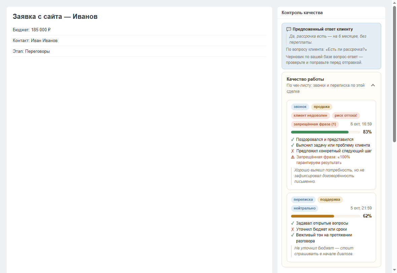The image size is (397, 273).
Task: Click the subtitle По чек-листу: звонки и переписка
Action: 326,88
